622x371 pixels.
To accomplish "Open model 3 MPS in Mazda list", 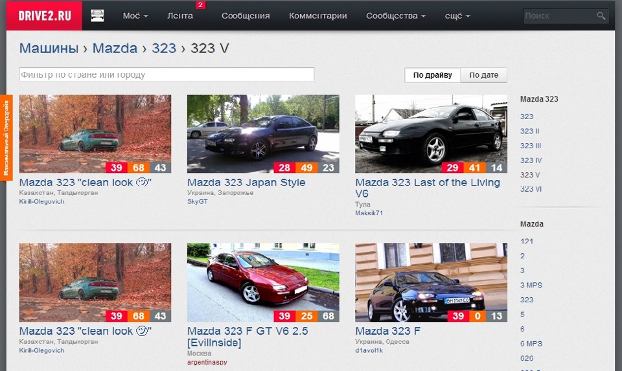I will 531,285.
